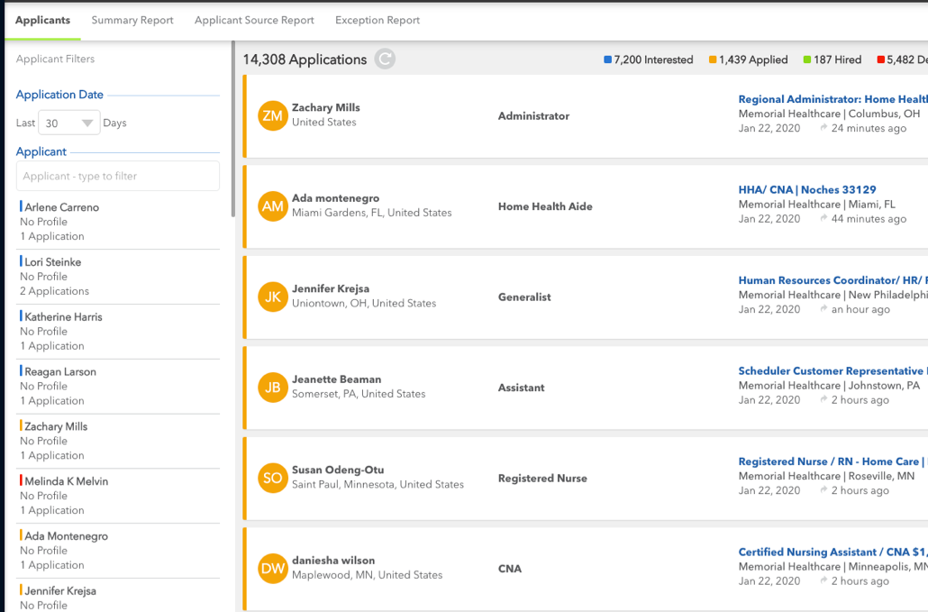Go to Exception Report tab
928x612 pixels.
[x=378, y=20]
